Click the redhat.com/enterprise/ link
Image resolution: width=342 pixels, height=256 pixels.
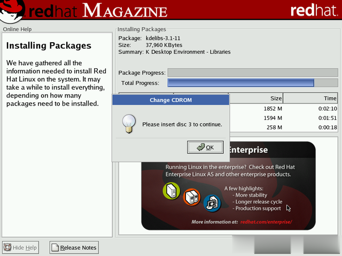[x=266, y=222]
